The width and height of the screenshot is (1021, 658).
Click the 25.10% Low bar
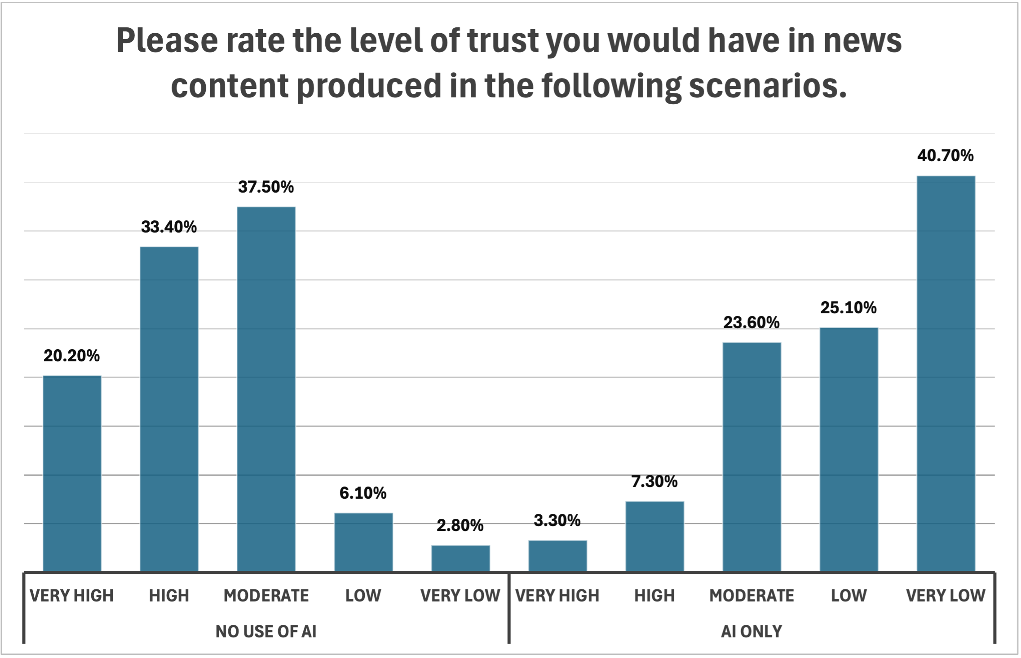(x=849, y=449)
